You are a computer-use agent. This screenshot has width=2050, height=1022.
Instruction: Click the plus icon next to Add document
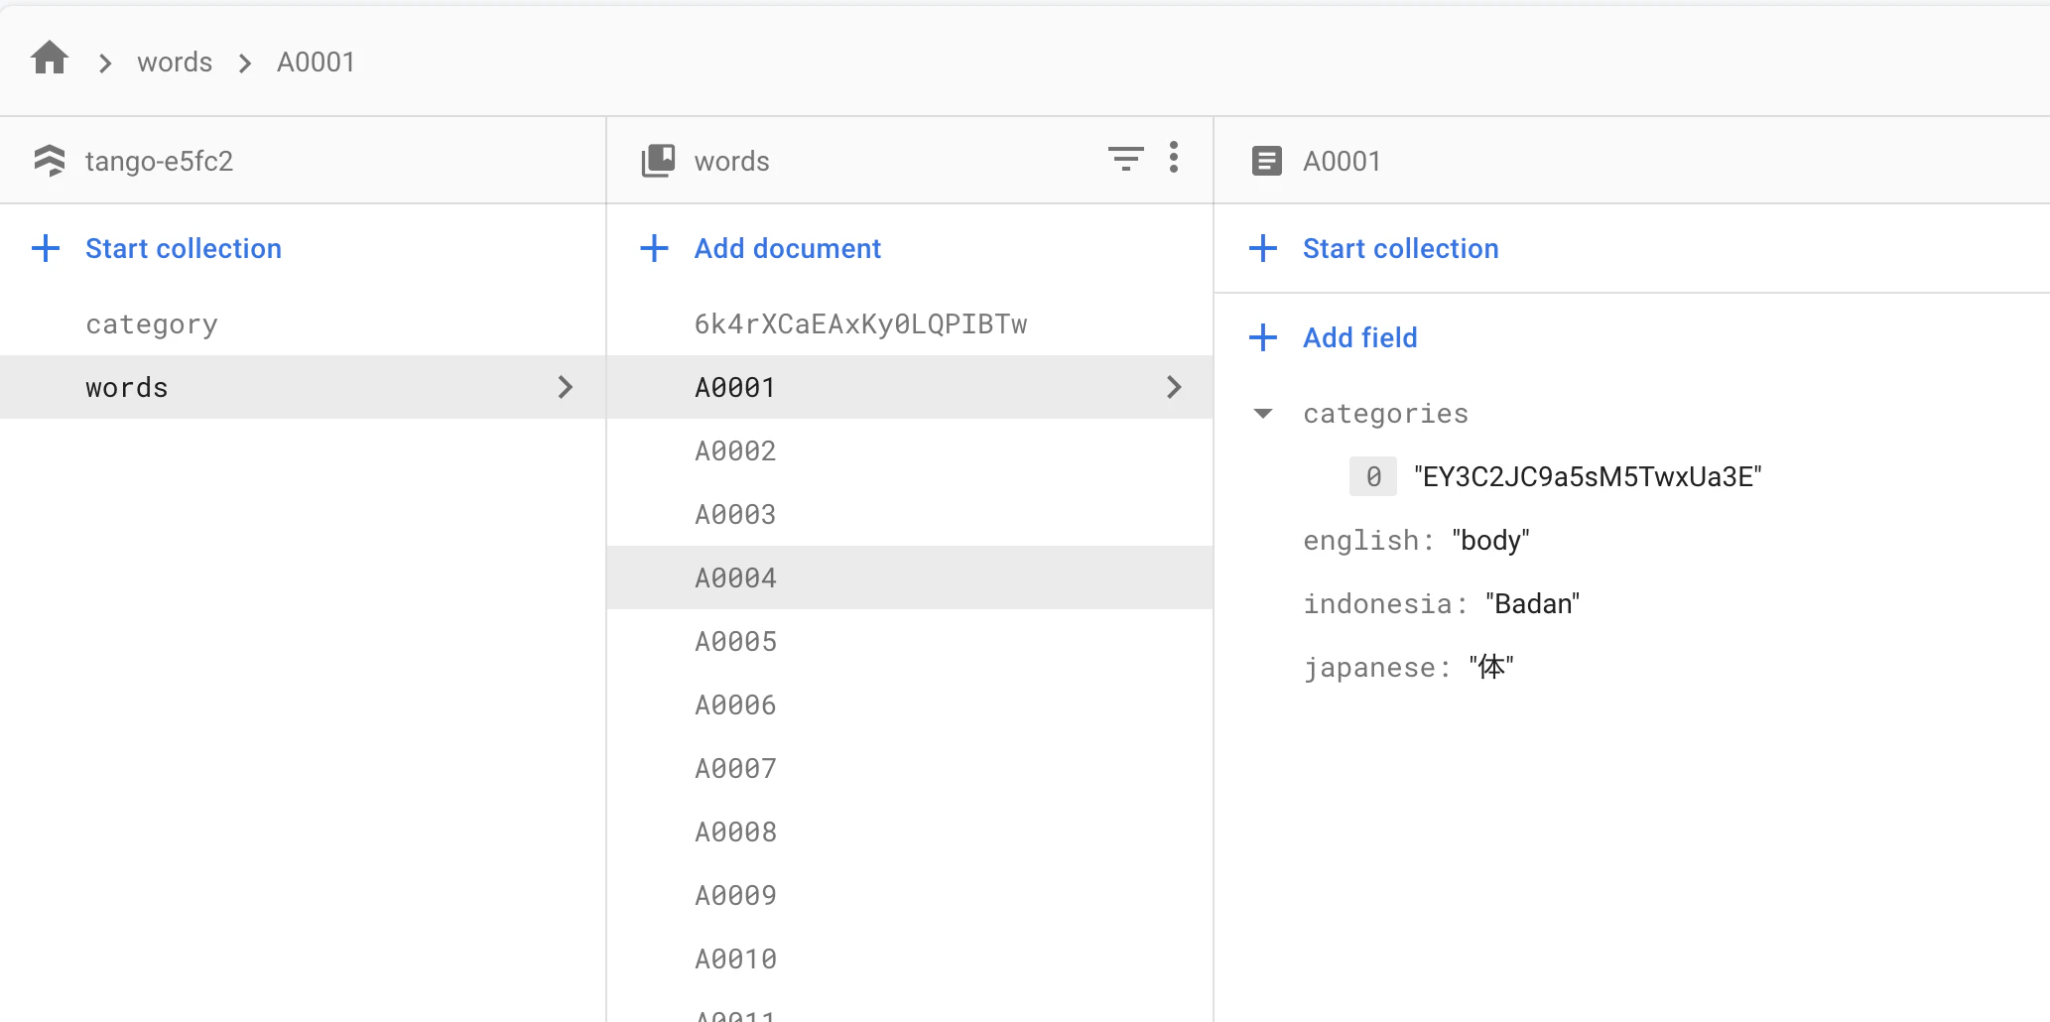(654, 248)
